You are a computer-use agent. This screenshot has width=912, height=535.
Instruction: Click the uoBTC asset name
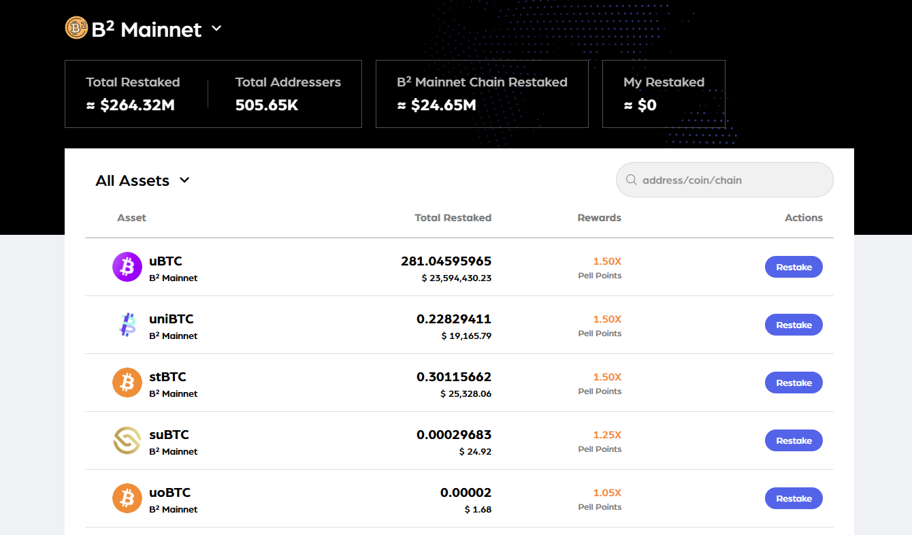[169, 493]
